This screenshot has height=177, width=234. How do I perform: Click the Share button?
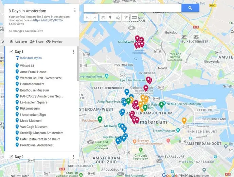tap(37, 42)
